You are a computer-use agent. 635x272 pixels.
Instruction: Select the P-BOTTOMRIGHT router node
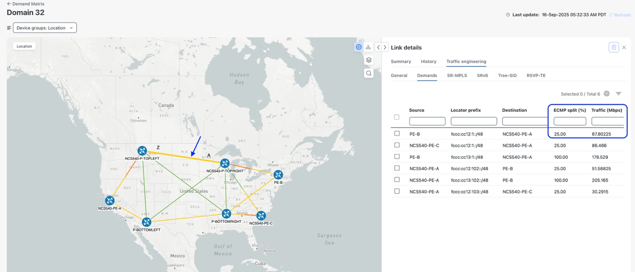226,214
